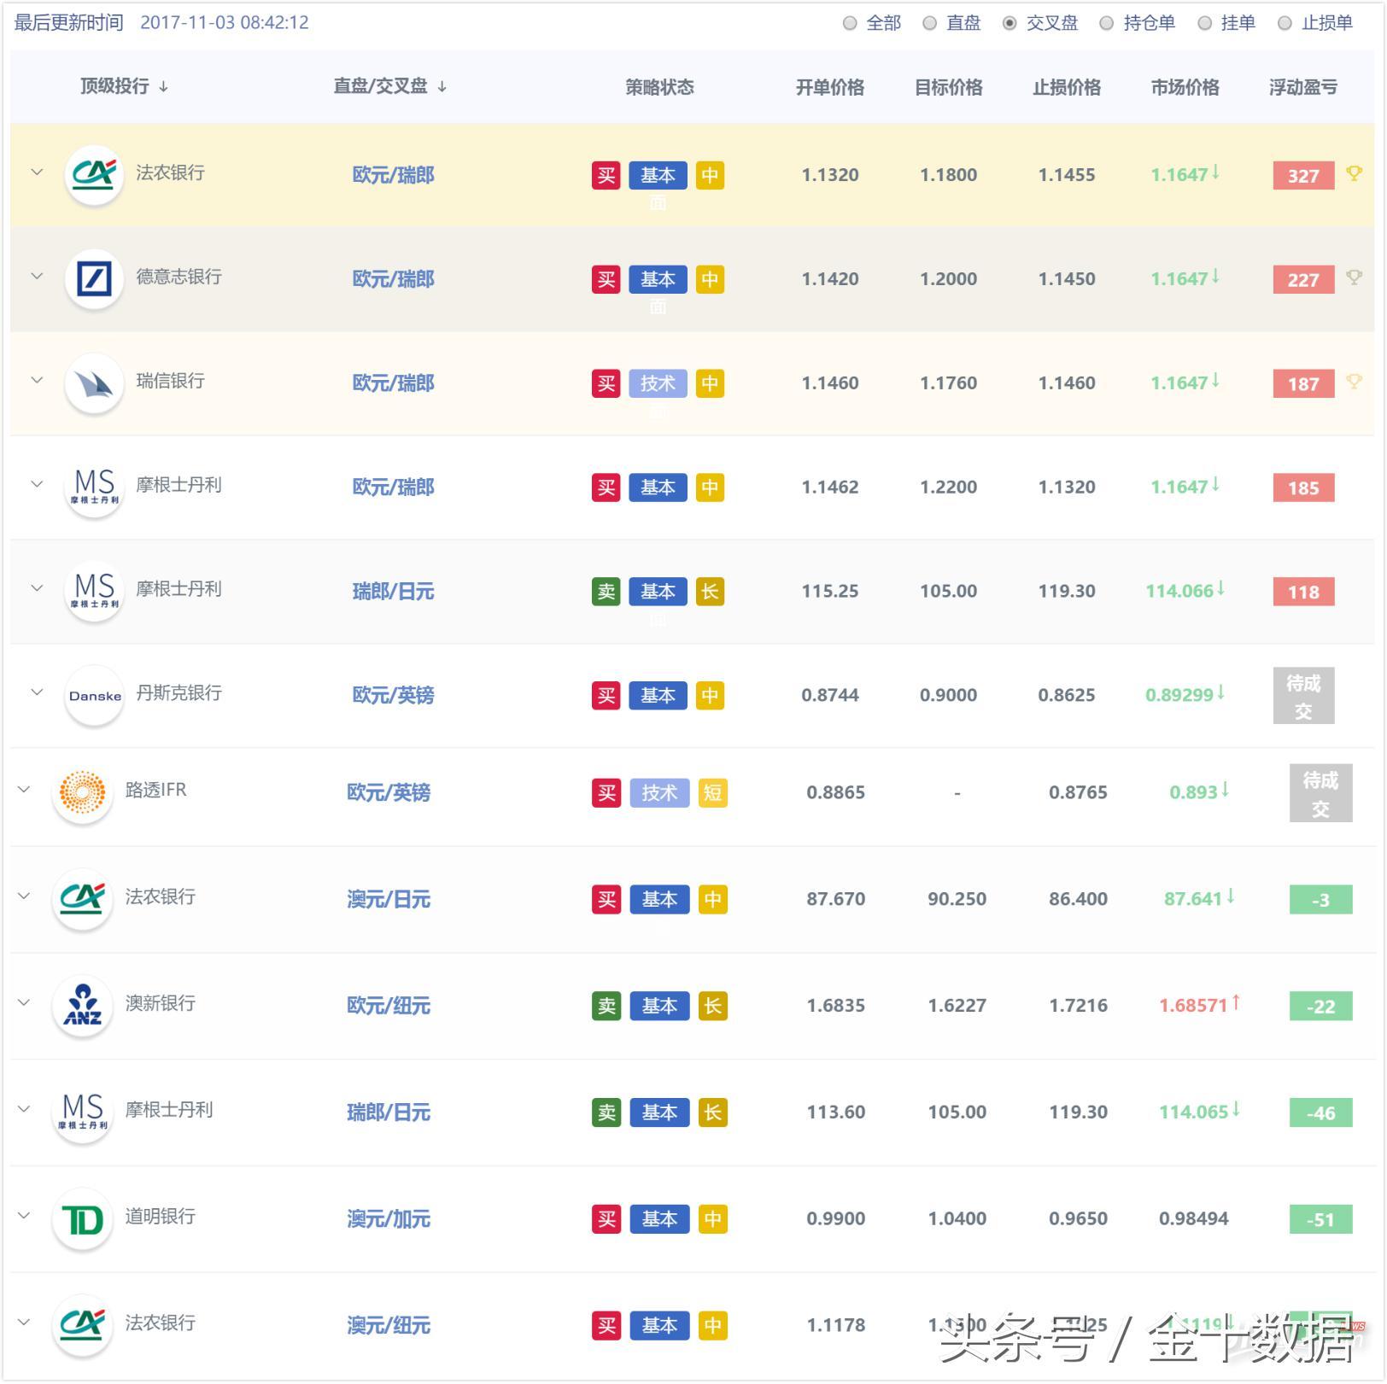Click the 中 tag in 道明银行 row
Image resolution: width=1387 pixels, height=1384 pixels.
click(x=712, y=1218)
